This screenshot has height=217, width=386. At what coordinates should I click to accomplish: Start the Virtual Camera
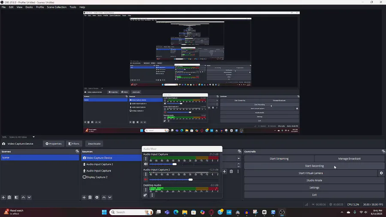tap(311, 173)
